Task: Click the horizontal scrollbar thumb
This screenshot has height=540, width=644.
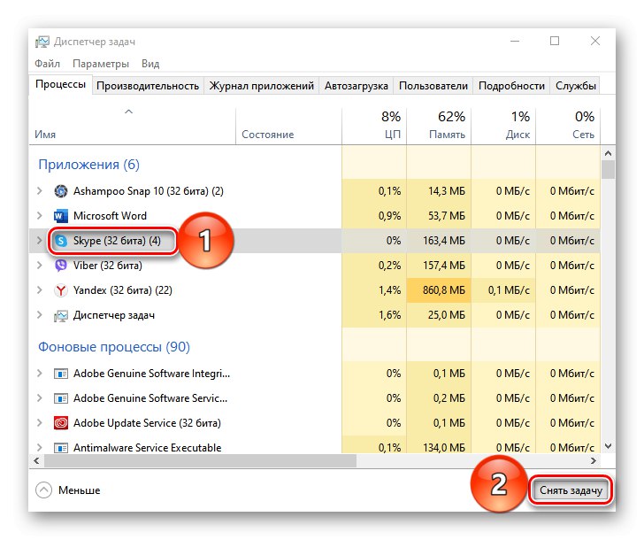Action: 200,460
